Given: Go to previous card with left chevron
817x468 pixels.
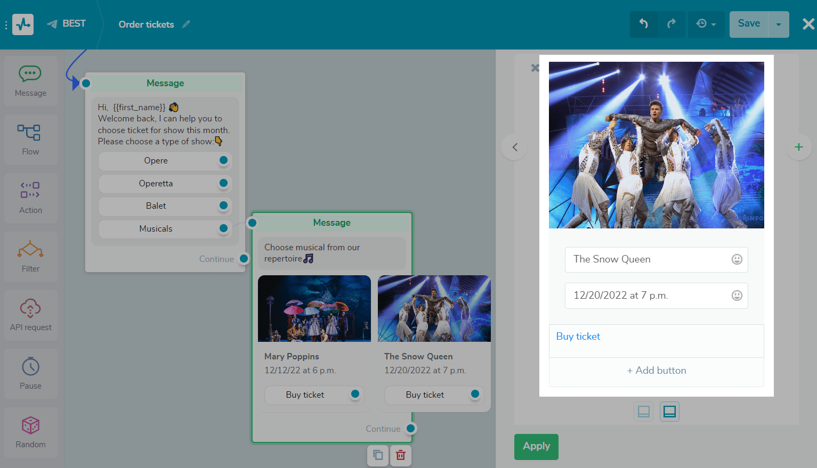Looking at the screenshot, I should coord(515,147).
